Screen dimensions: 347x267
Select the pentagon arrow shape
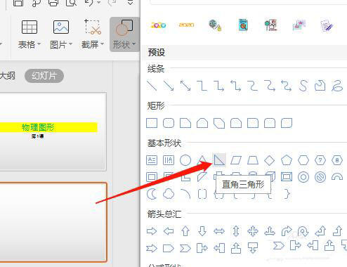(169, 248)
